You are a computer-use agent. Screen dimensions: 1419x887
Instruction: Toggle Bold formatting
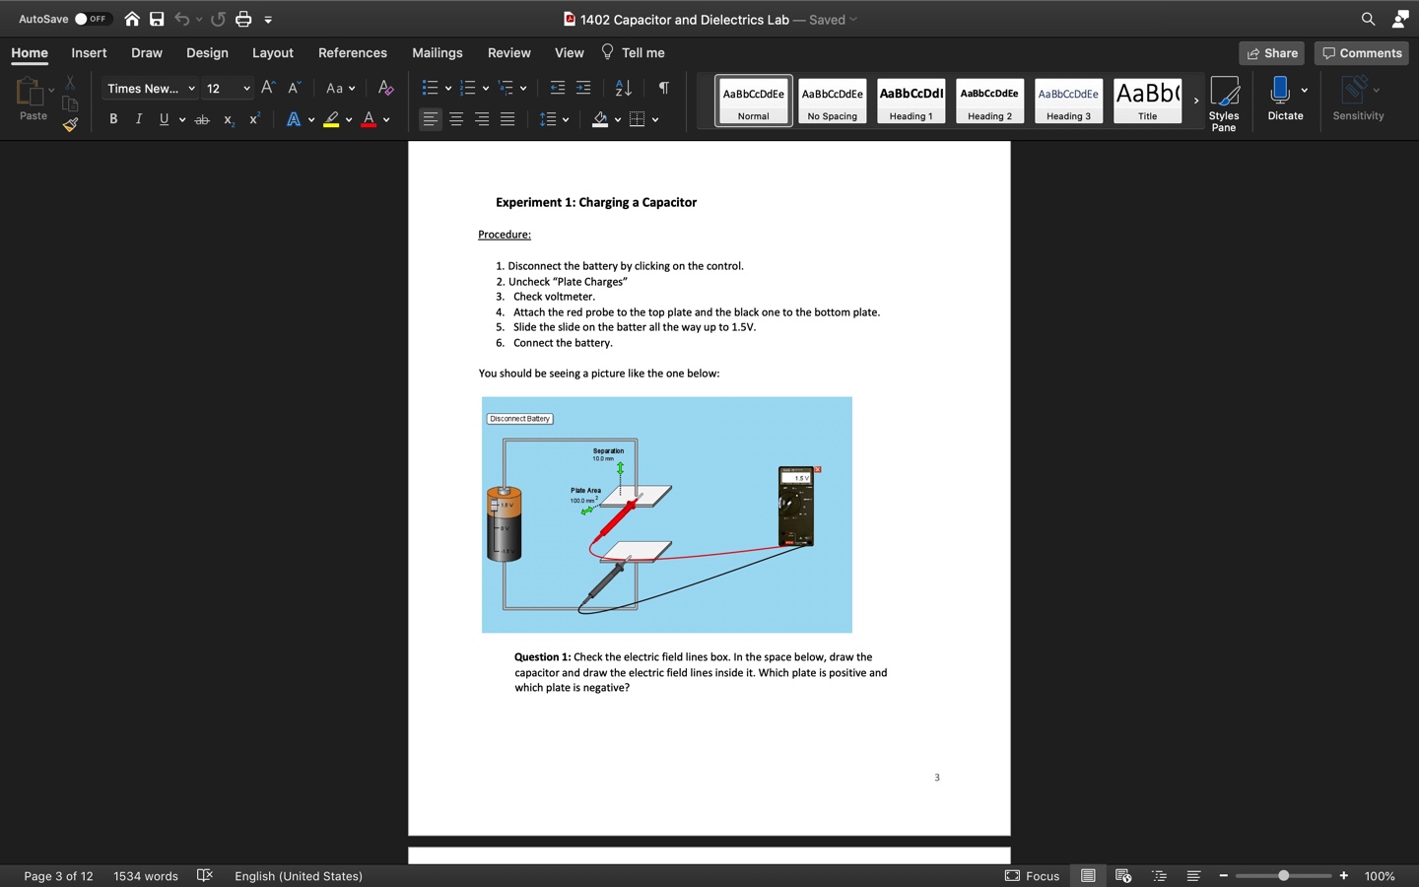pos(113,119)
